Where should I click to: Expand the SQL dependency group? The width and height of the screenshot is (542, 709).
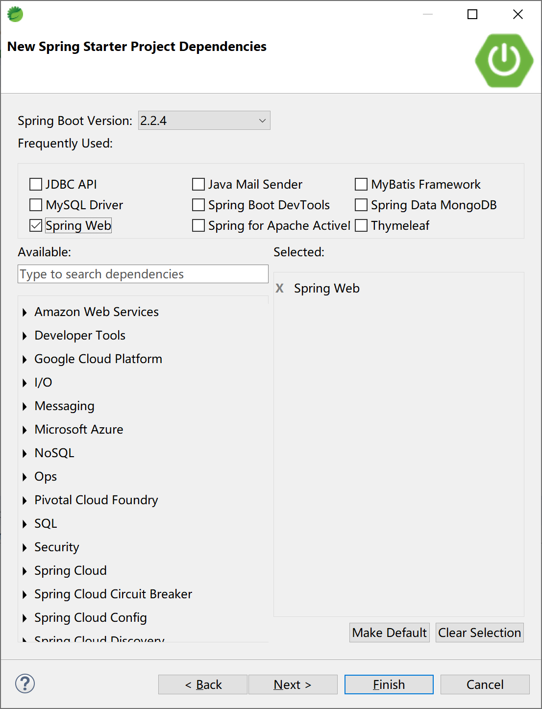coord(25,524)
